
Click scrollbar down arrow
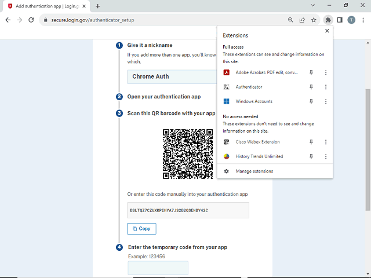[x=368, y=274]
